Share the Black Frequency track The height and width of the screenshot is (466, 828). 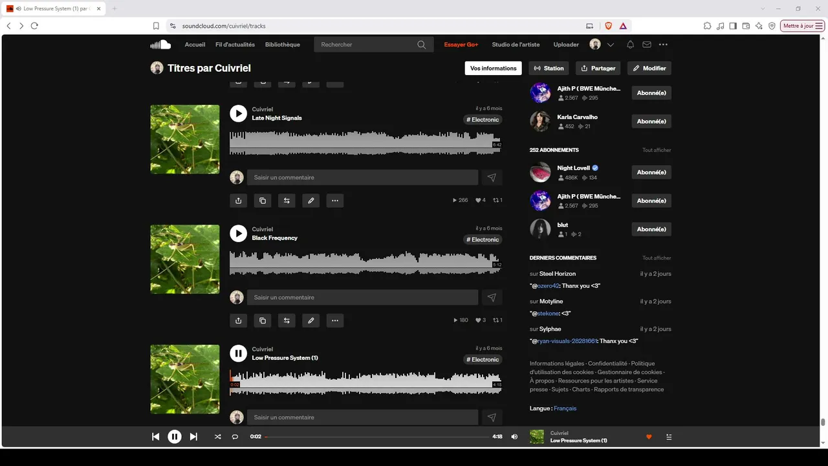pos(238,320)
